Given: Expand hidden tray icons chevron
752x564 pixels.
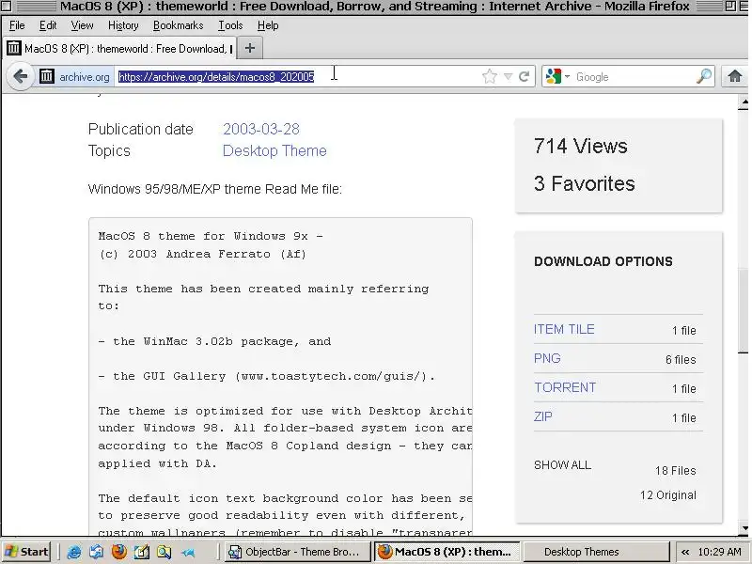Looking at the screenshot, I should tap(686, 552).
